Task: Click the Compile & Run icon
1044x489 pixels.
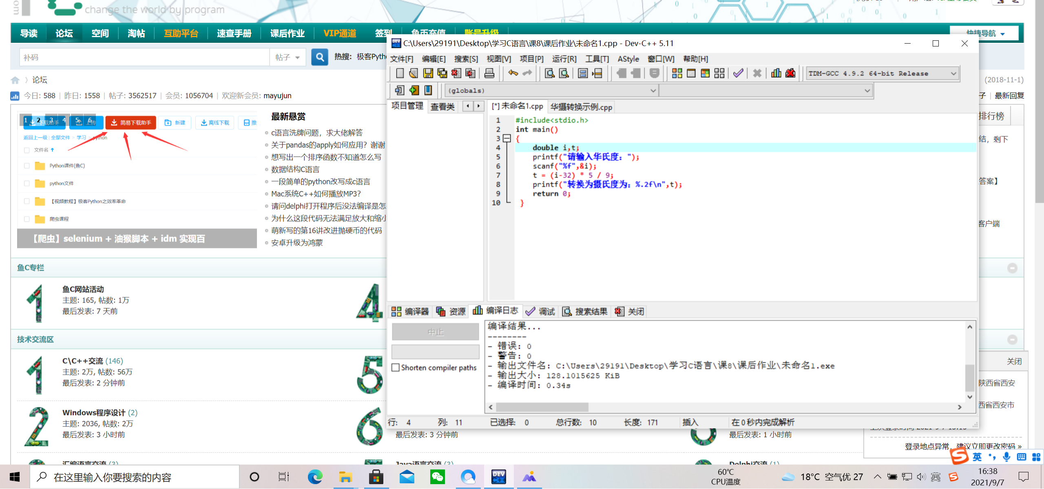Action: (706, 73)
